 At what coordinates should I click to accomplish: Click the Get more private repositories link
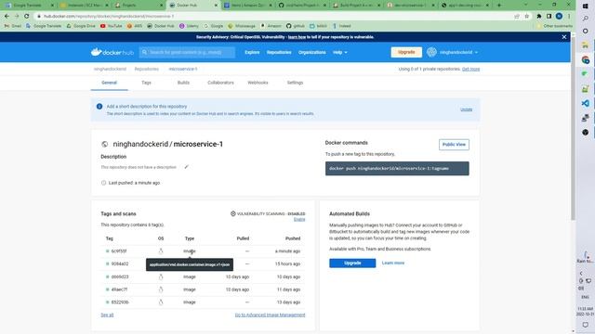click(470, 69)
